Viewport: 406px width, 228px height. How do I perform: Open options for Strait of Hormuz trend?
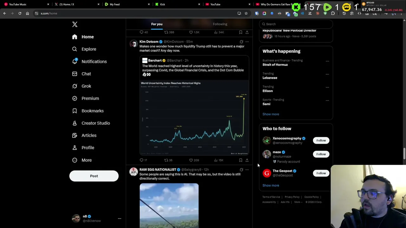coord(327,61)
